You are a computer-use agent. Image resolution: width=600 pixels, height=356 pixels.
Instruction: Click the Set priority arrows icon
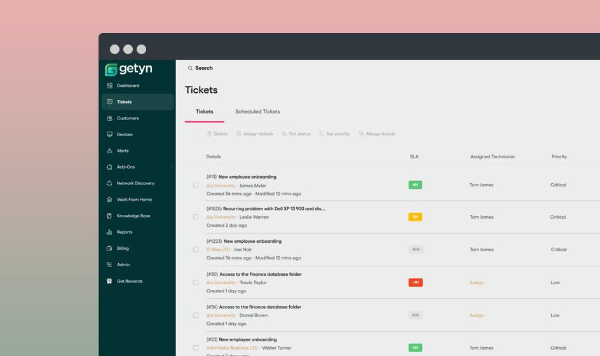coord(322,133)
